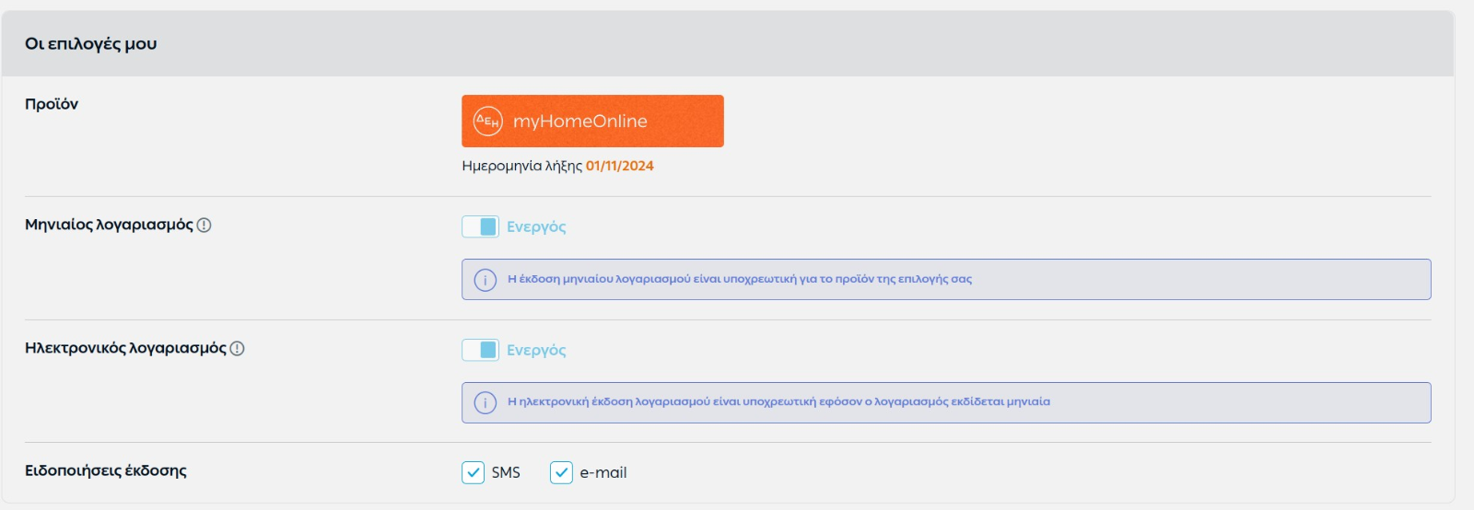Screen dimensions: 1474x510
Task: Click the e-mail label text
Action: [x=603, y=472]
